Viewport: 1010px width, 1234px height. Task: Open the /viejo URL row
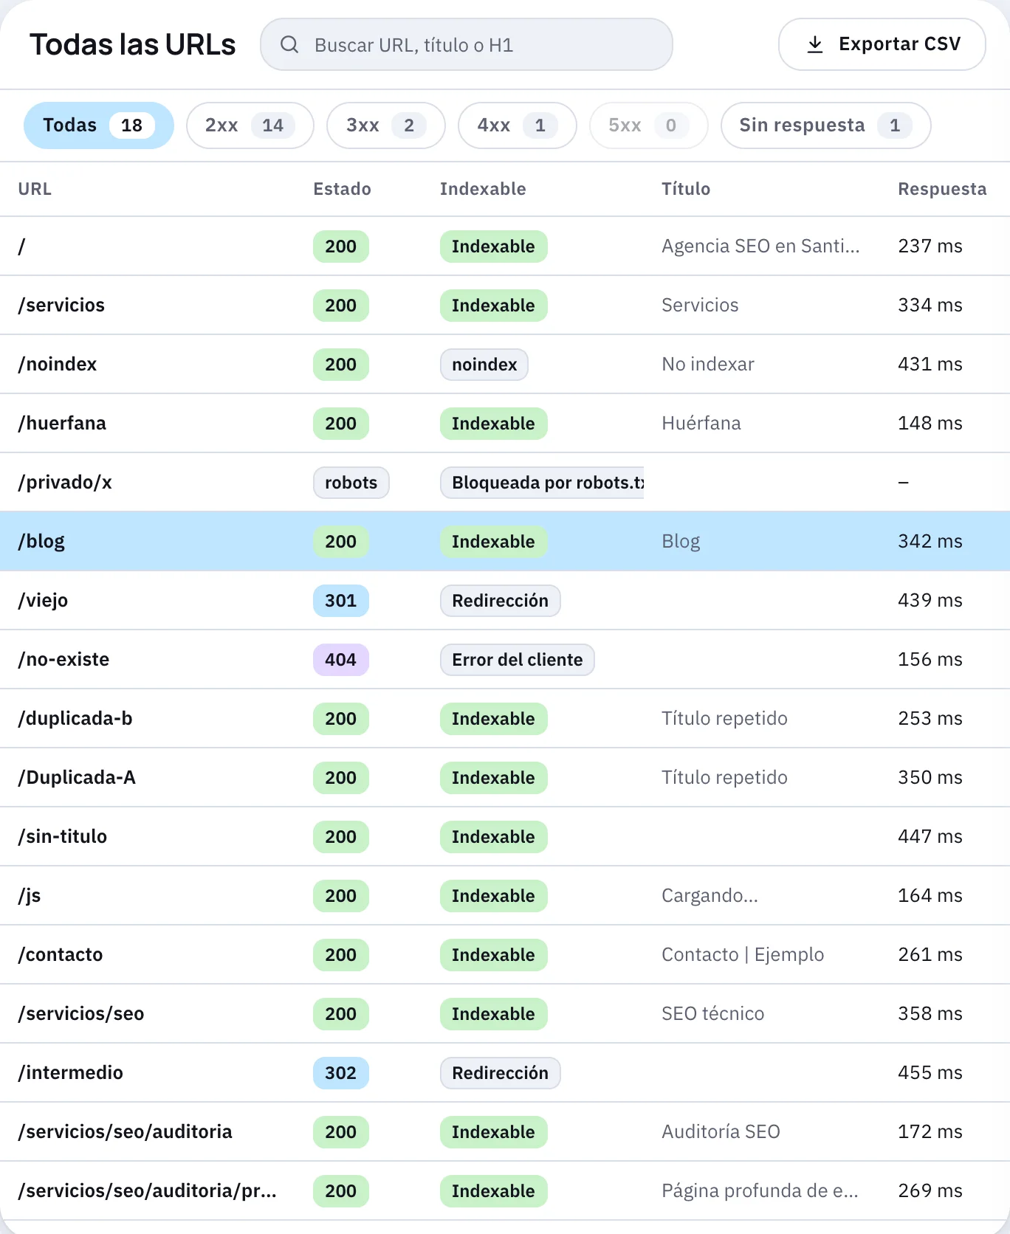coord(505,600)
